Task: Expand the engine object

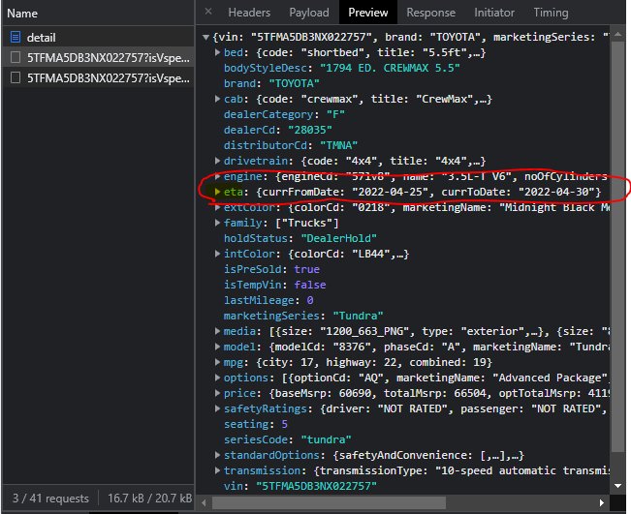Action: pos(217,176)
